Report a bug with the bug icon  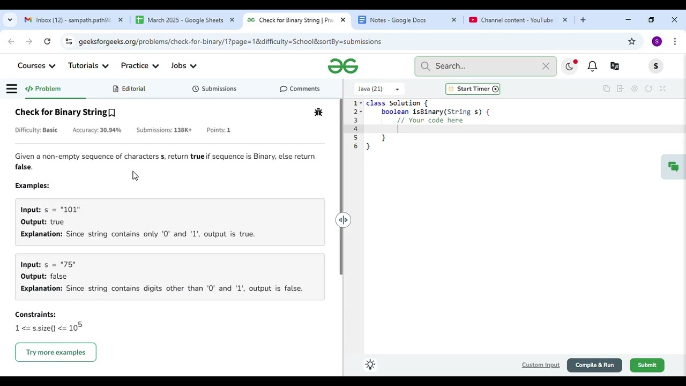(318, 112)
